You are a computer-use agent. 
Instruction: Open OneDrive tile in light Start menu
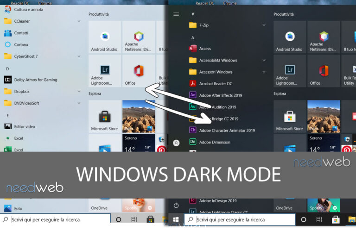(105, 205)
